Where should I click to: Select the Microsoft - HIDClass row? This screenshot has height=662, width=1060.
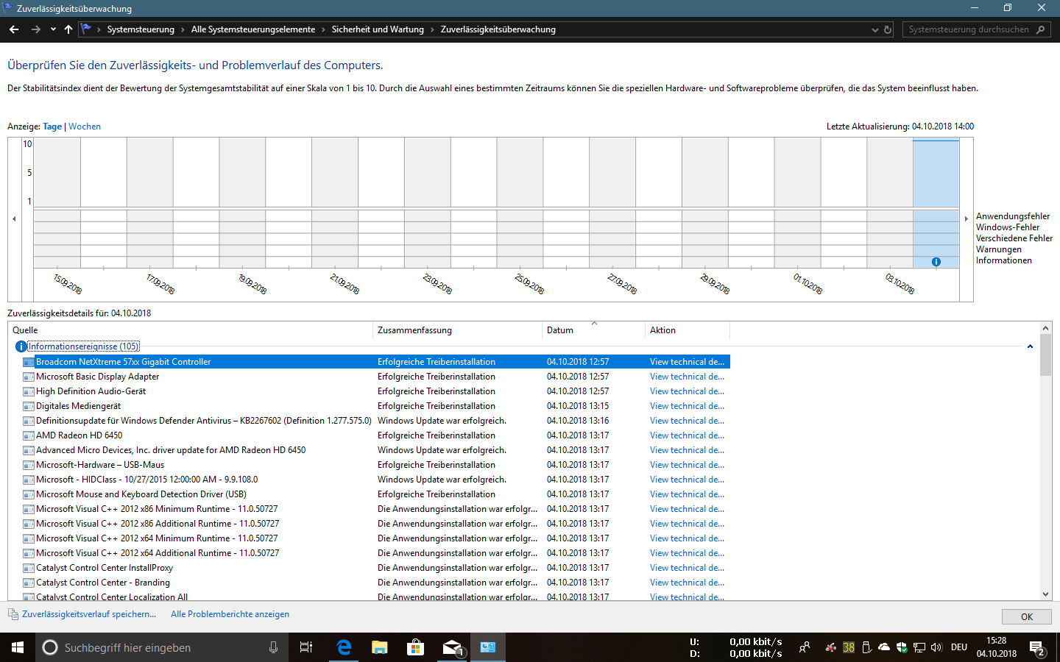(375, 480)
